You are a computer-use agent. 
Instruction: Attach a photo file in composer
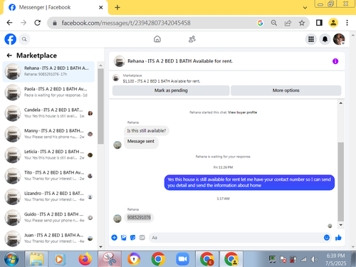pyautogui.click(x=123, y=238)
